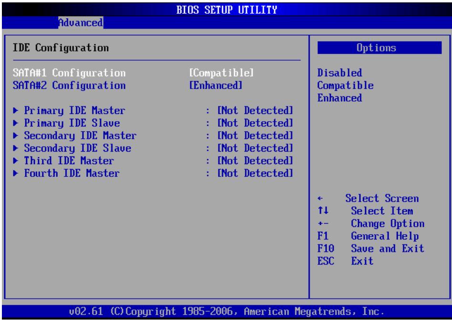Choose the Enhanced option in Options panel
This screenshot has height=320, width=452.
pyautogui.click(x=339, y=98)
